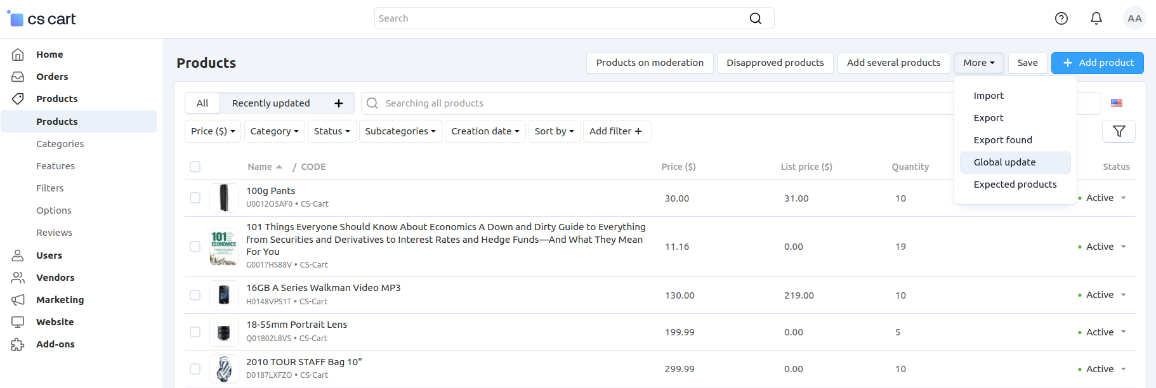
Task: Open the 2010 TOUR STAFF Bag 10" product
Action: click(304, 362)
